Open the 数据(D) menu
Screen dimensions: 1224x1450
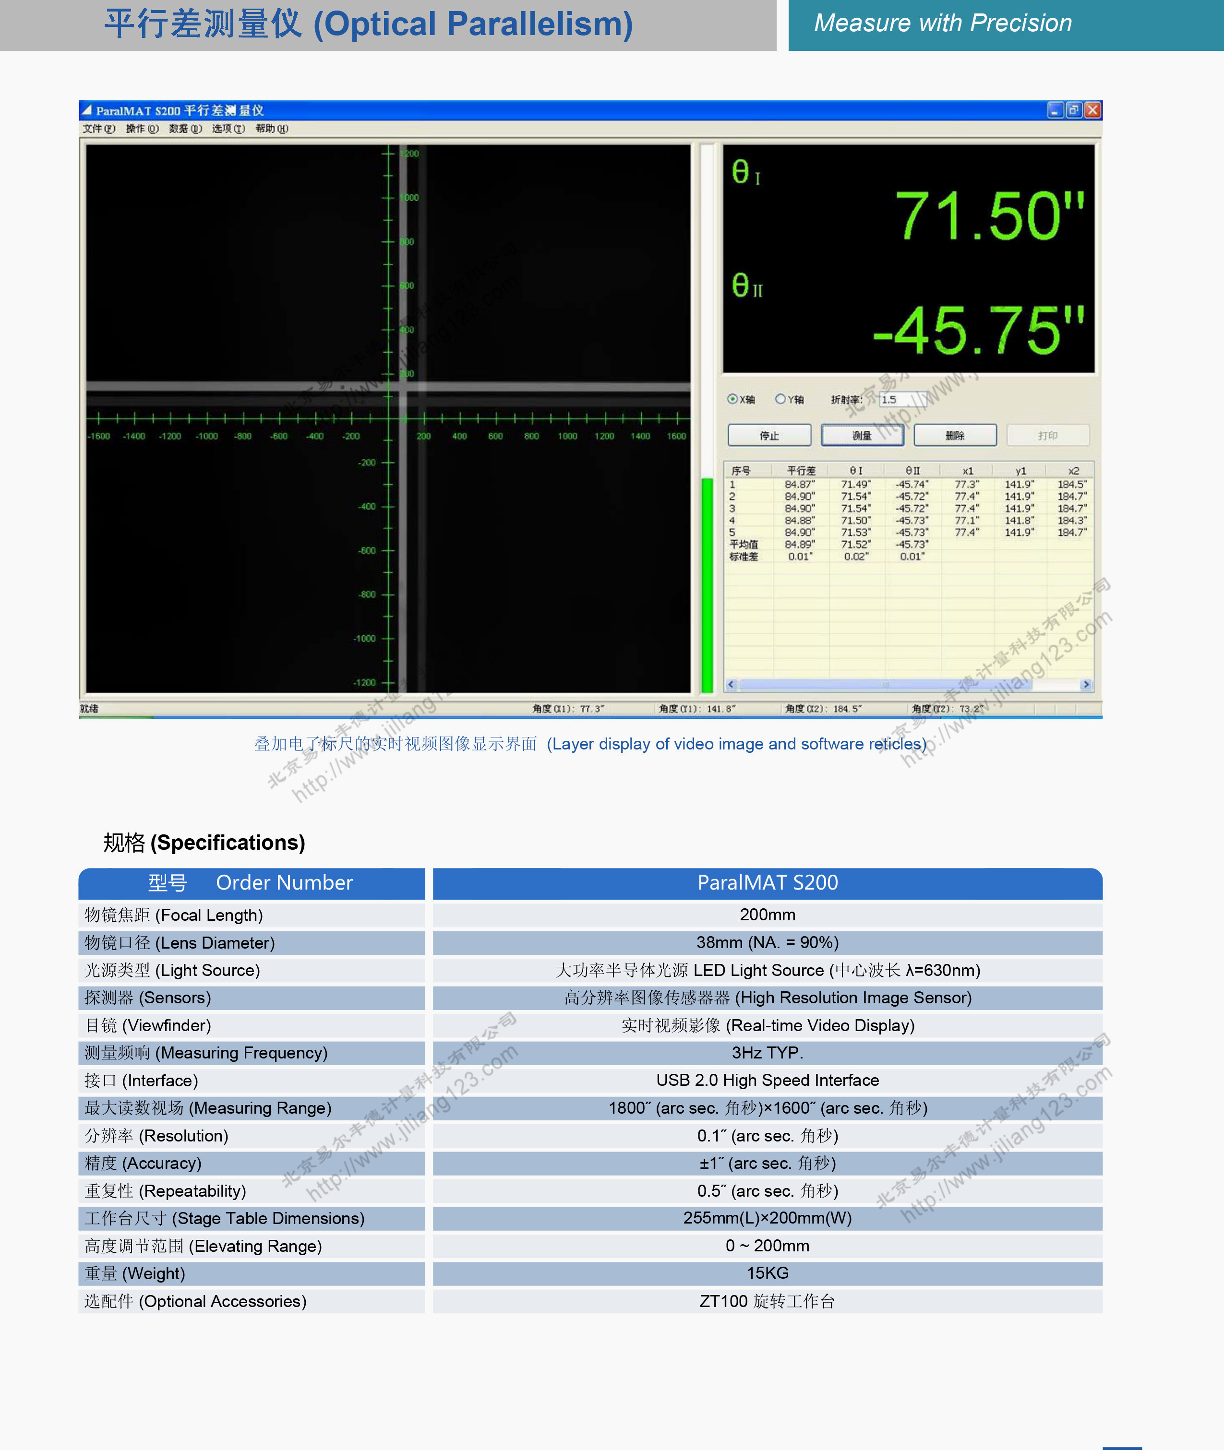[x=185, y=128]
